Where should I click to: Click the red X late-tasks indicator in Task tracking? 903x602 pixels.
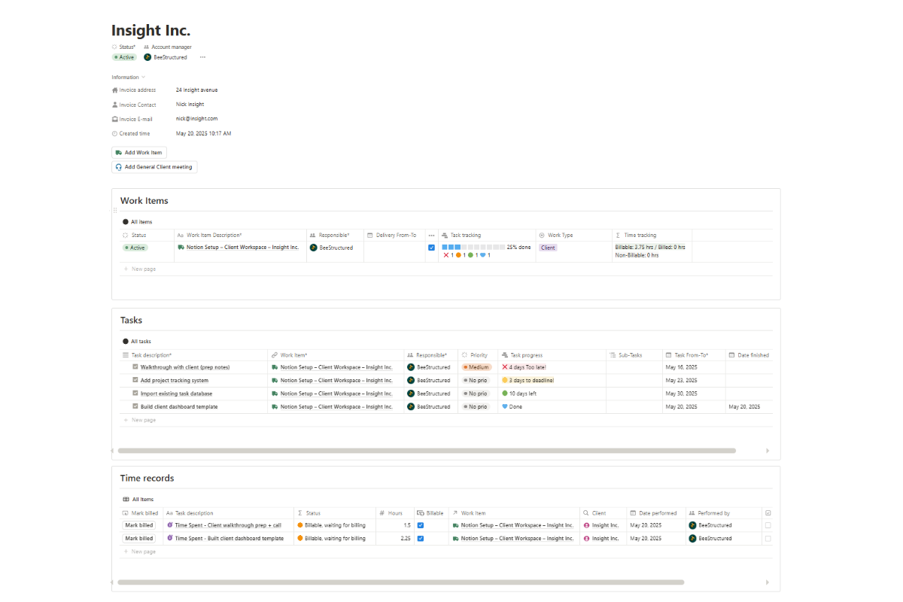(x=446, y=255)
